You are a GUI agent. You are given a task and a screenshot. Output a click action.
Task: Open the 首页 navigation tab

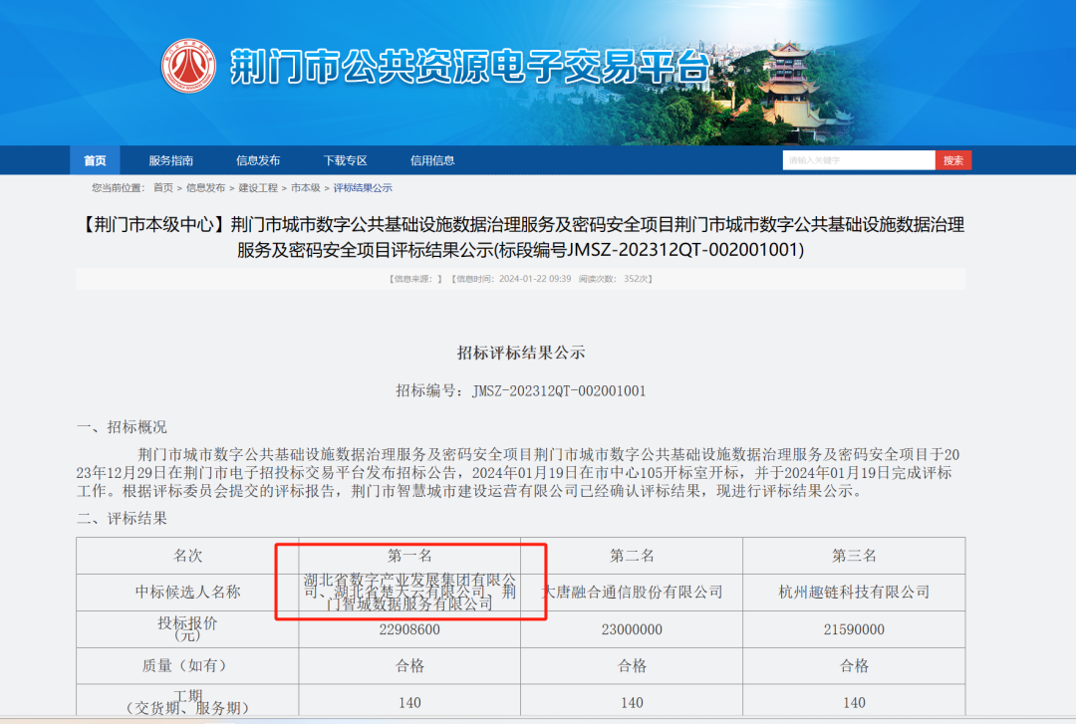pos(95,160)
